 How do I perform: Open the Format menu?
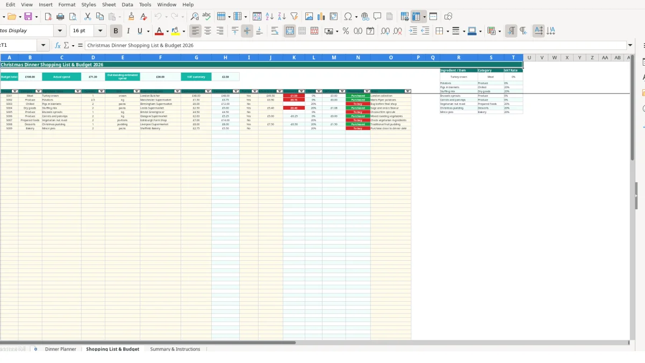click(x=67, y=4)
